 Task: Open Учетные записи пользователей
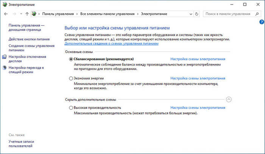pos(21,144)
